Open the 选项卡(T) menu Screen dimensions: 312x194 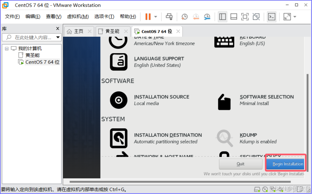coord(104,16)
